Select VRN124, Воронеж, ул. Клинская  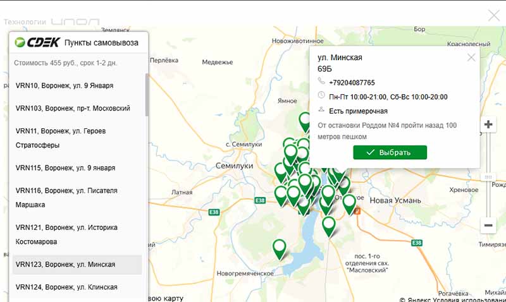[77, 287]
